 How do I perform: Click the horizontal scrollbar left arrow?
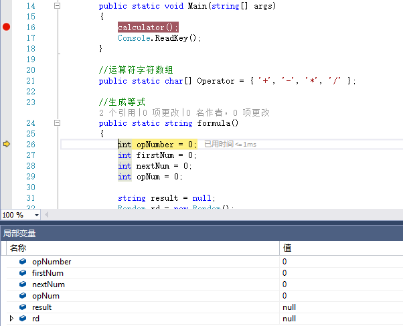pyautogui.click(x=46, y=215)
